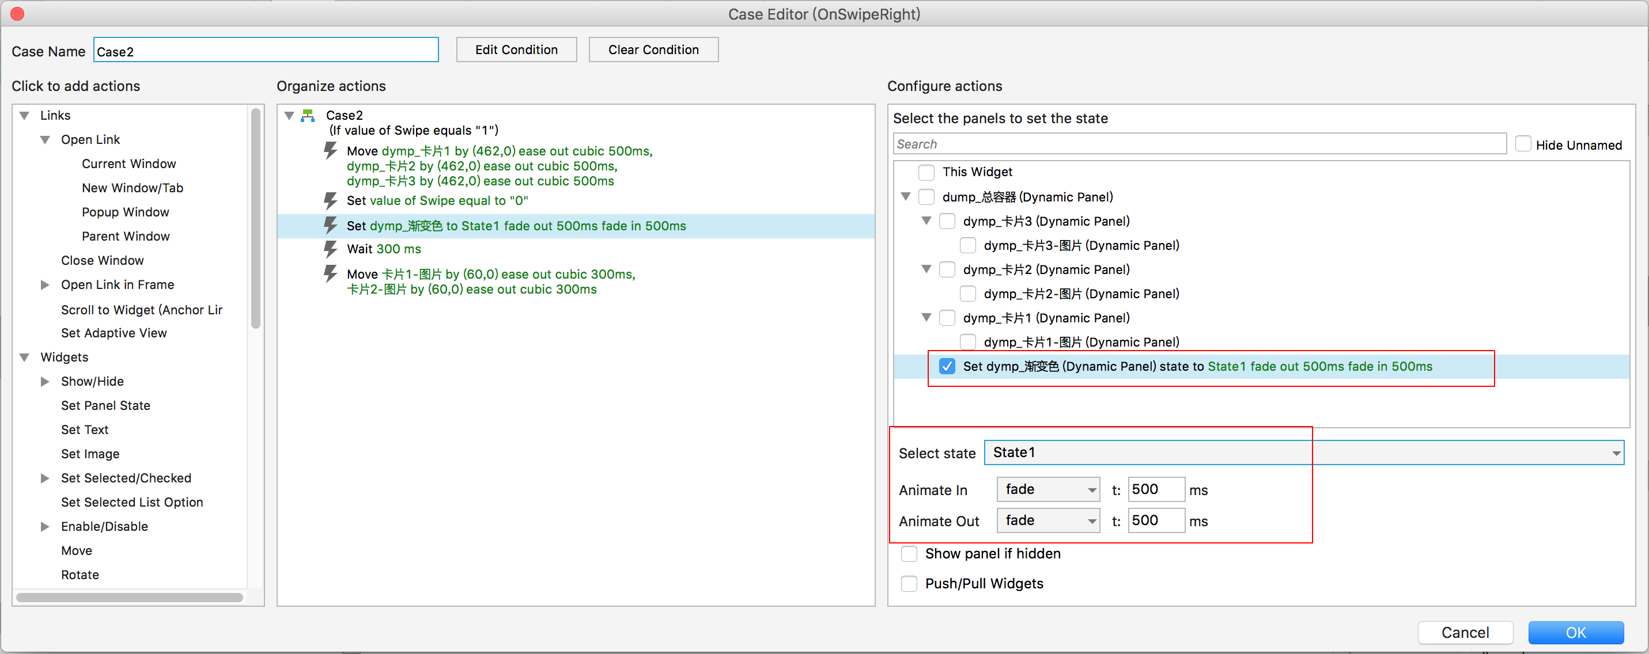Click the lightning icon on Move dymp_卡片1 action
The height and width of the screenshot is (654, 1649).
330,151
